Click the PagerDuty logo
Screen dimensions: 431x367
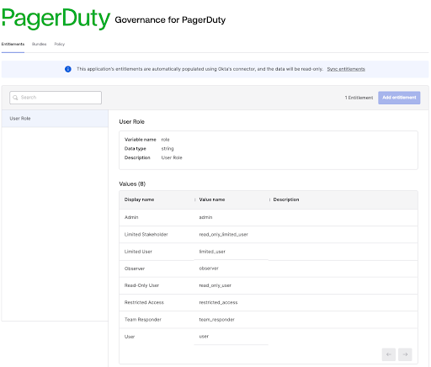click(x=56, y=19)
